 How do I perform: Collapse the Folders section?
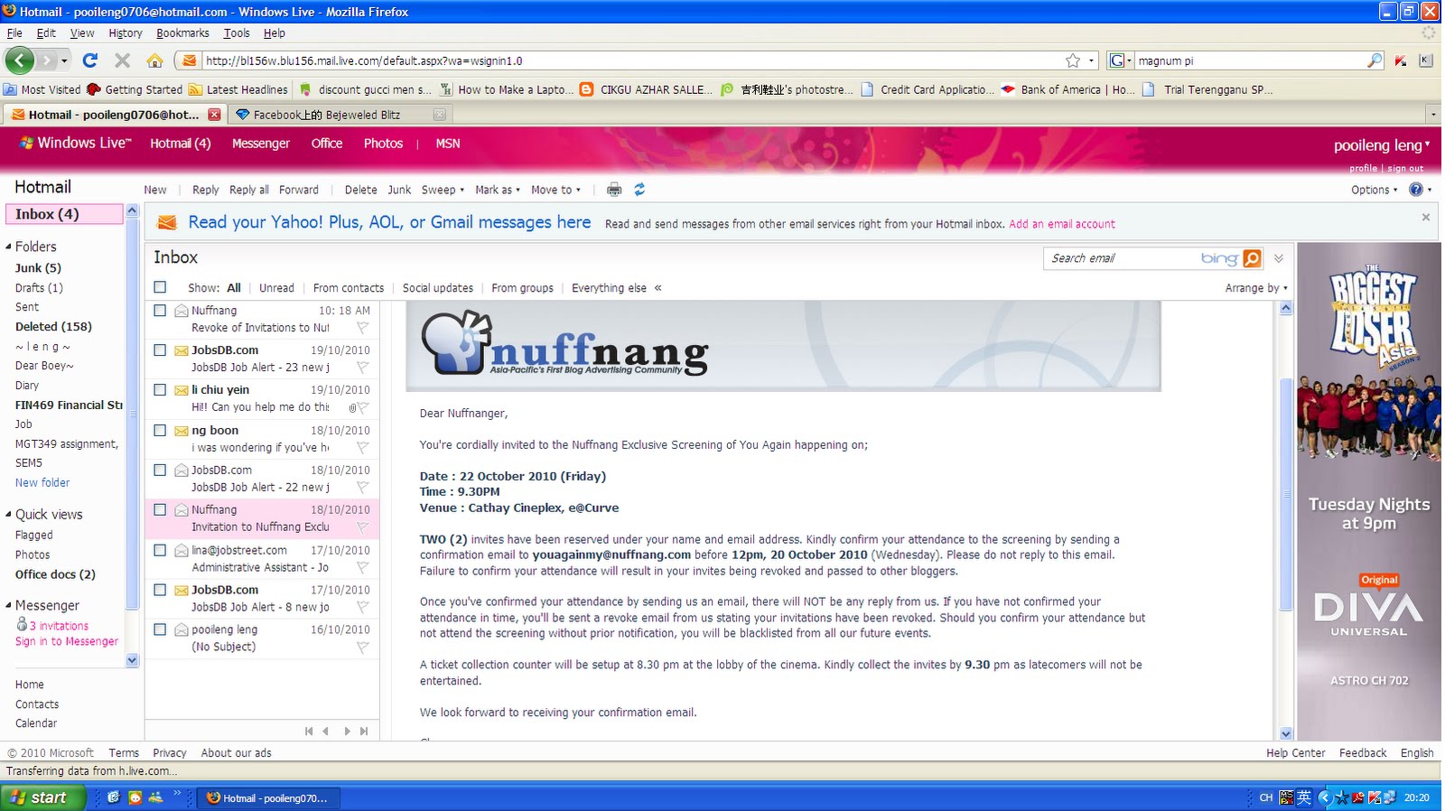(8, 247)
